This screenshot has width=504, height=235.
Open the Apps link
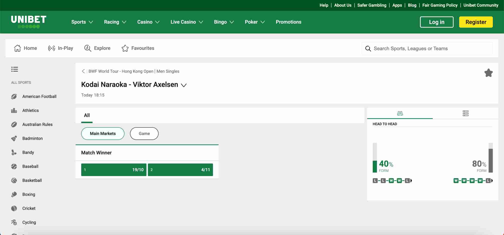pyautogui.click(x=397, y=5)
